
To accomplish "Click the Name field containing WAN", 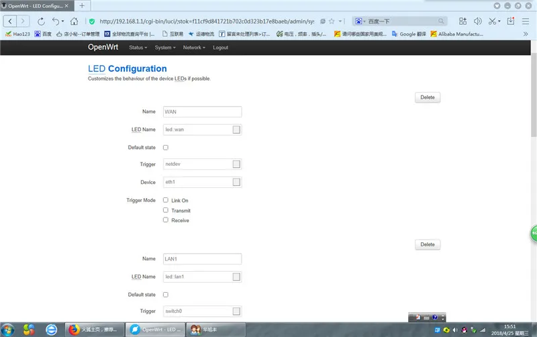I will pos(203,111).
